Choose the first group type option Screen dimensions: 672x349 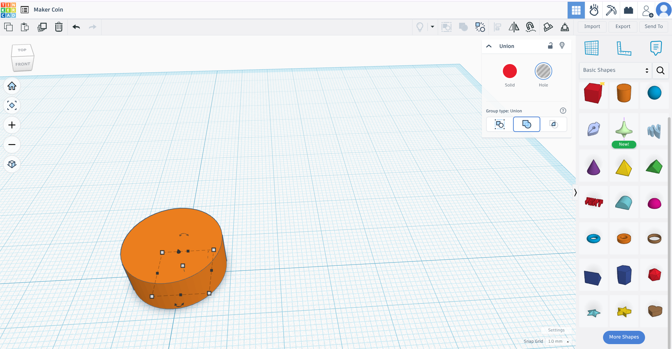[500, 124]
